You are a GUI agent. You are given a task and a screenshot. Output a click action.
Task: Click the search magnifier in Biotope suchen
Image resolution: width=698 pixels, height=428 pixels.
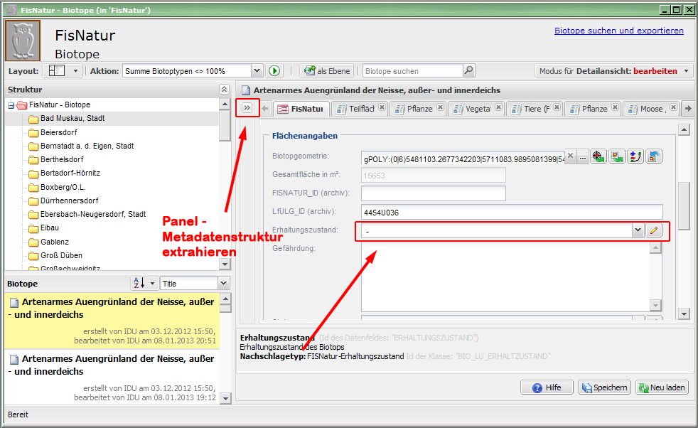pos(468,71)
